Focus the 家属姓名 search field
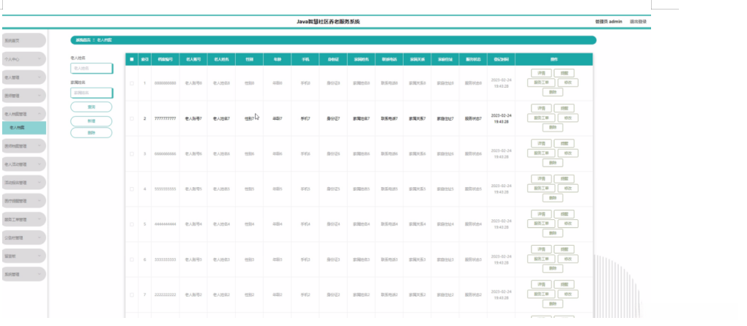The image size is (747, 326). click(92, 93)
